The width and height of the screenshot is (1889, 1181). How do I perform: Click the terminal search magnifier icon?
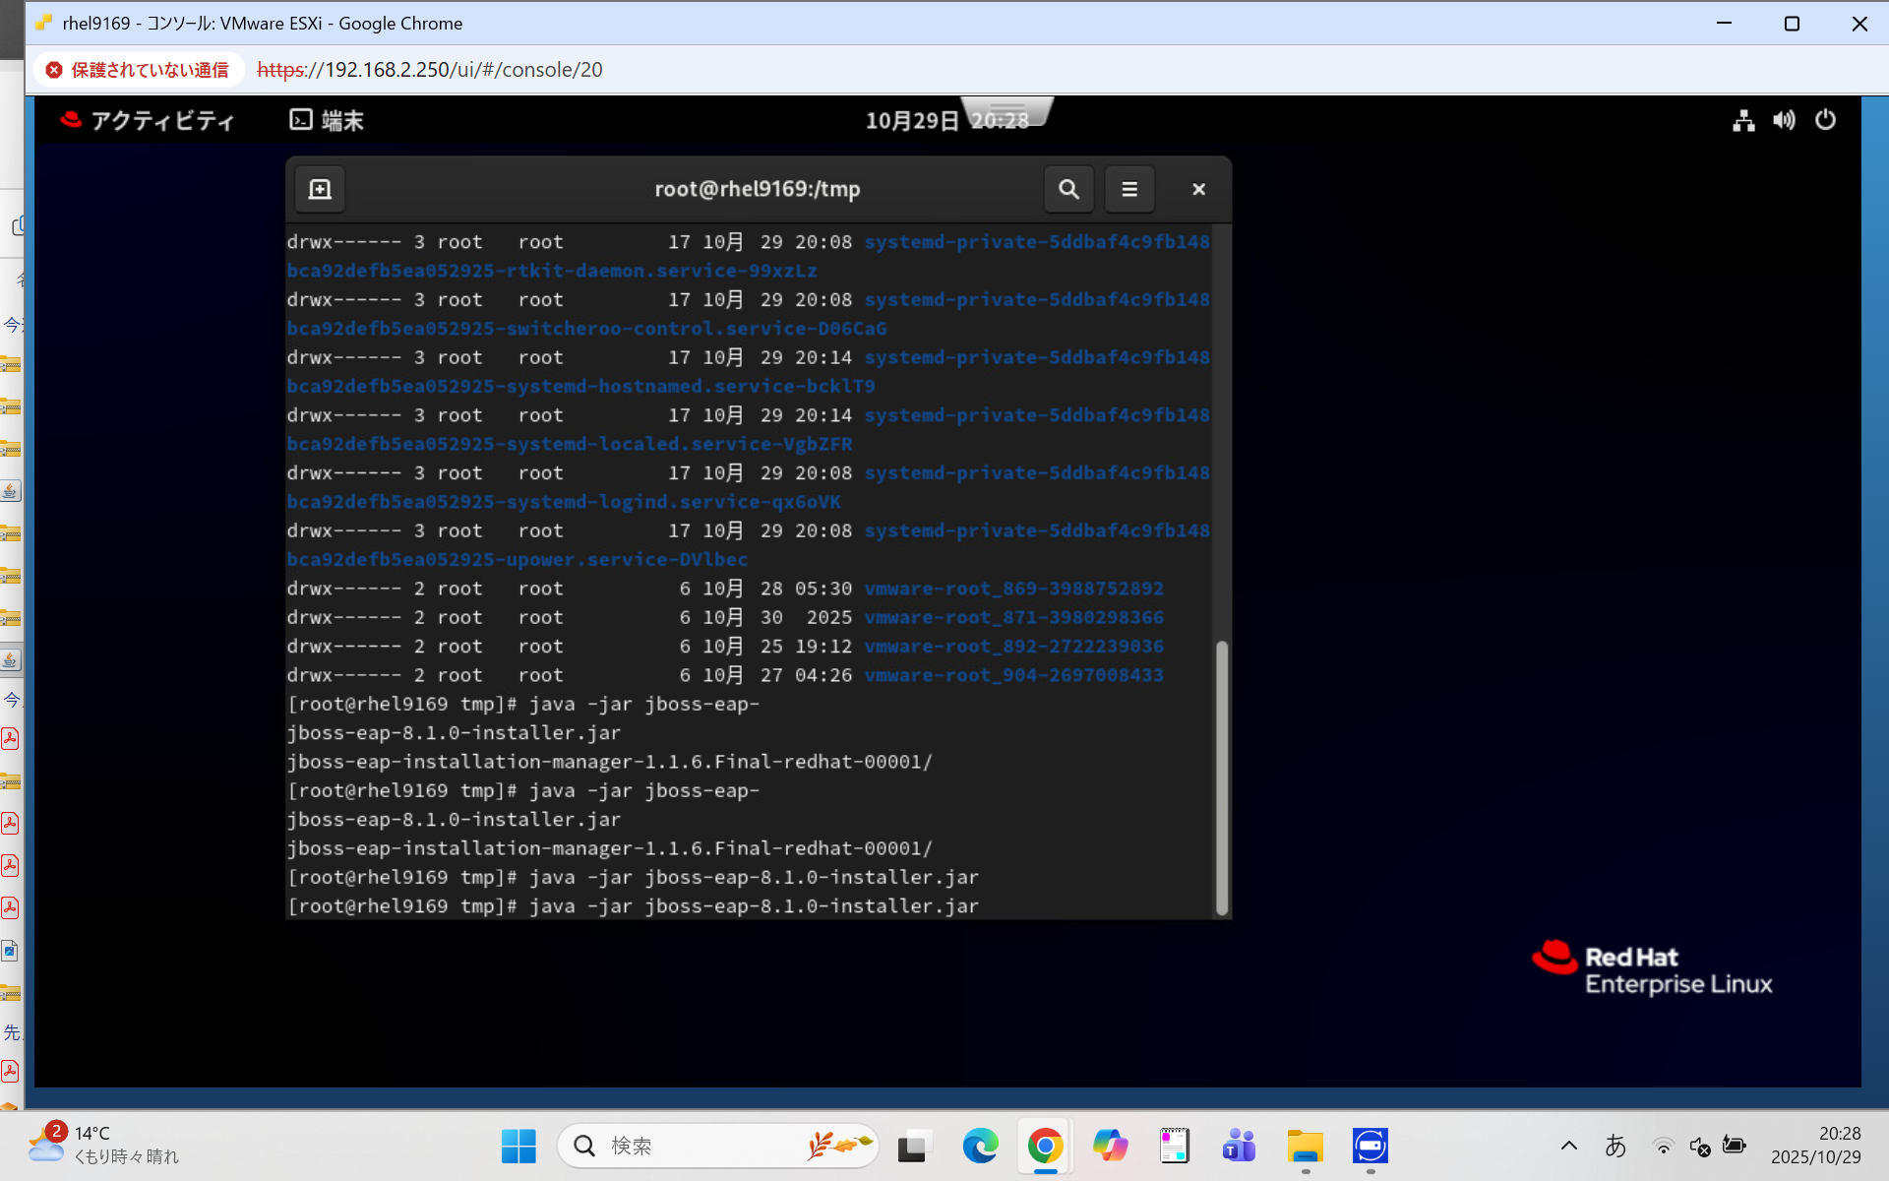click(1068, 189)
